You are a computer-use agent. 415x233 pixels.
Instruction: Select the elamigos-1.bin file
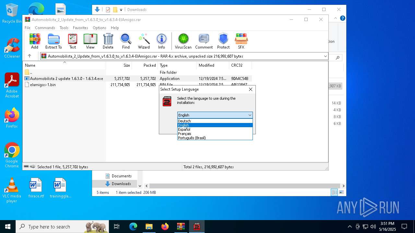point(138,85)
